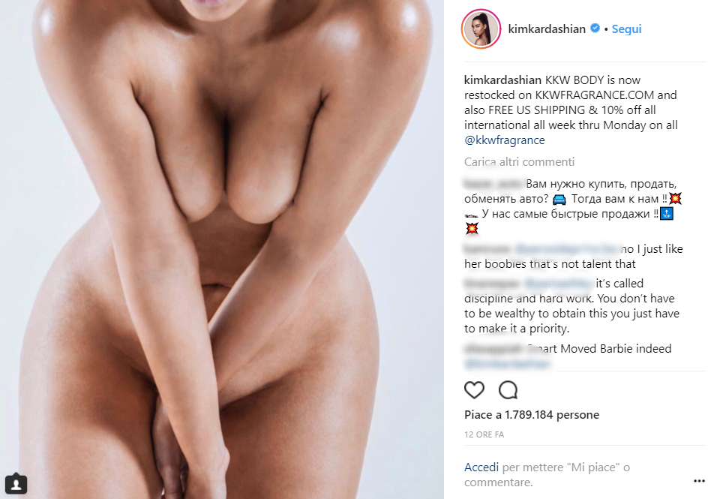708x499 pixels.
Task: Click the Accedi login link
Action: click(x=481, y=467)
